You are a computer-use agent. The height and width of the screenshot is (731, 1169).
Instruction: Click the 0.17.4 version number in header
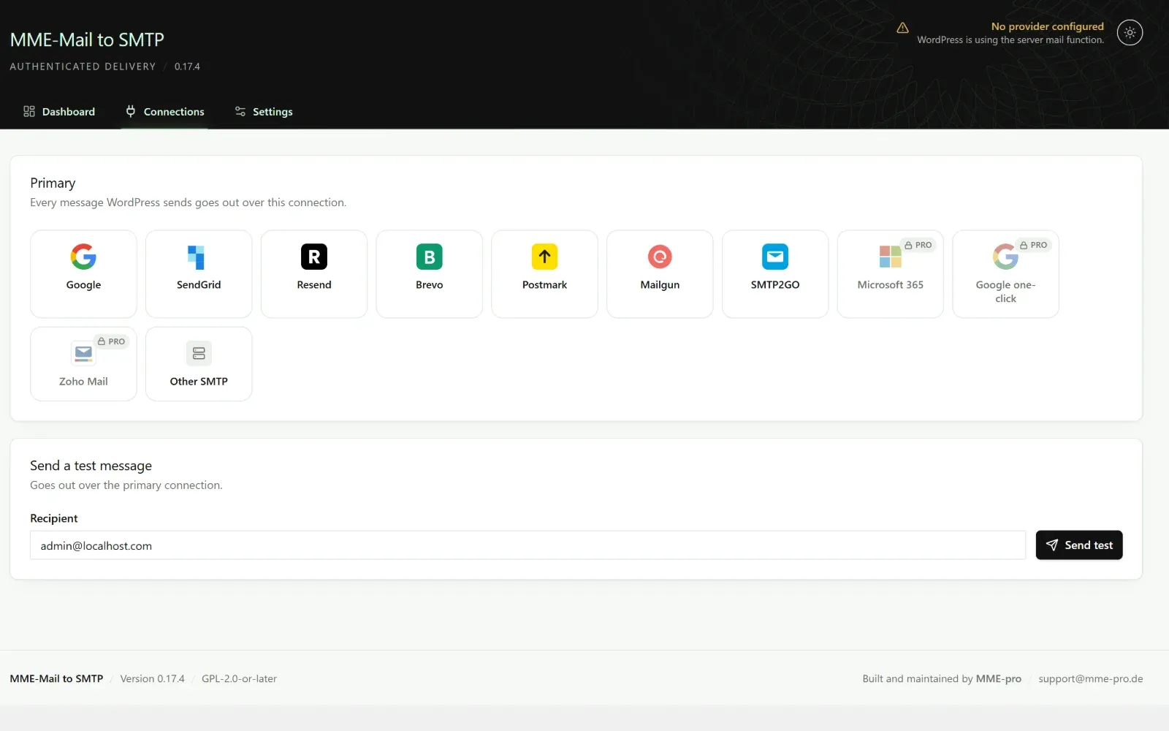click(x=187, y=67)
